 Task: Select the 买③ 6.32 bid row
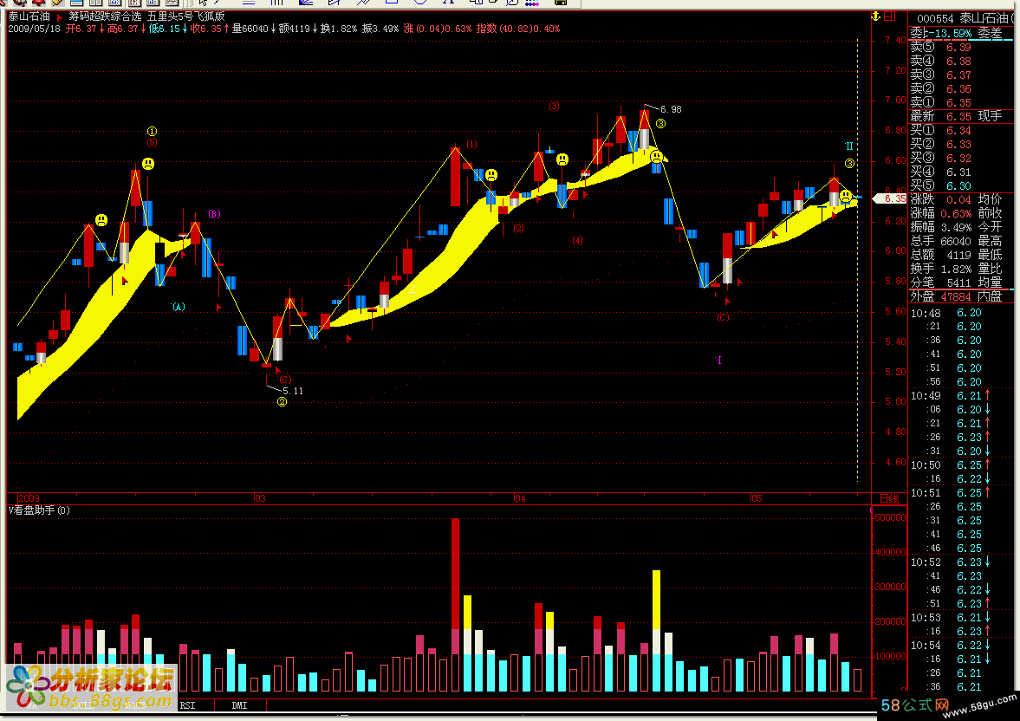click(x=961, y=158)
